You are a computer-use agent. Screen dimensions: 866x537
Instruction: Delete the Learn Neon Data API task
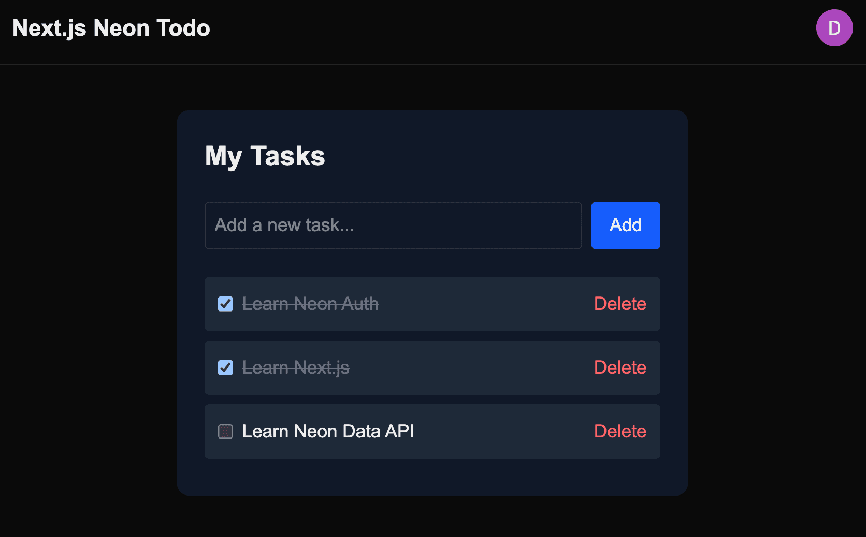coord(620,431)
